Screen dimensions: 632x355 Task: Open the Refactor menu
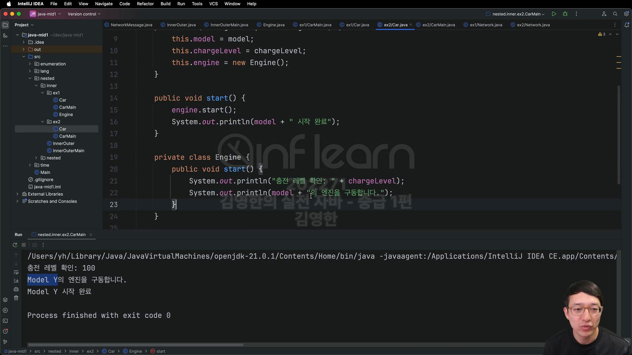point(145,4)
